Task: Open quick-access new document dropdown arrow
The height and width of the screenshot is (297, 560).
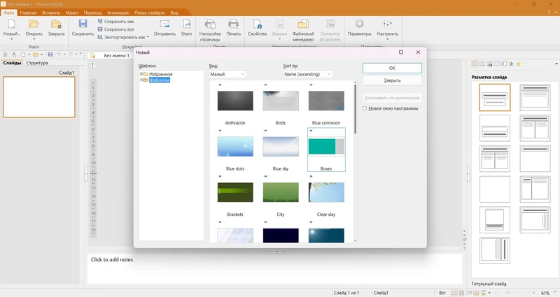Action: click(x=29, y=55)
